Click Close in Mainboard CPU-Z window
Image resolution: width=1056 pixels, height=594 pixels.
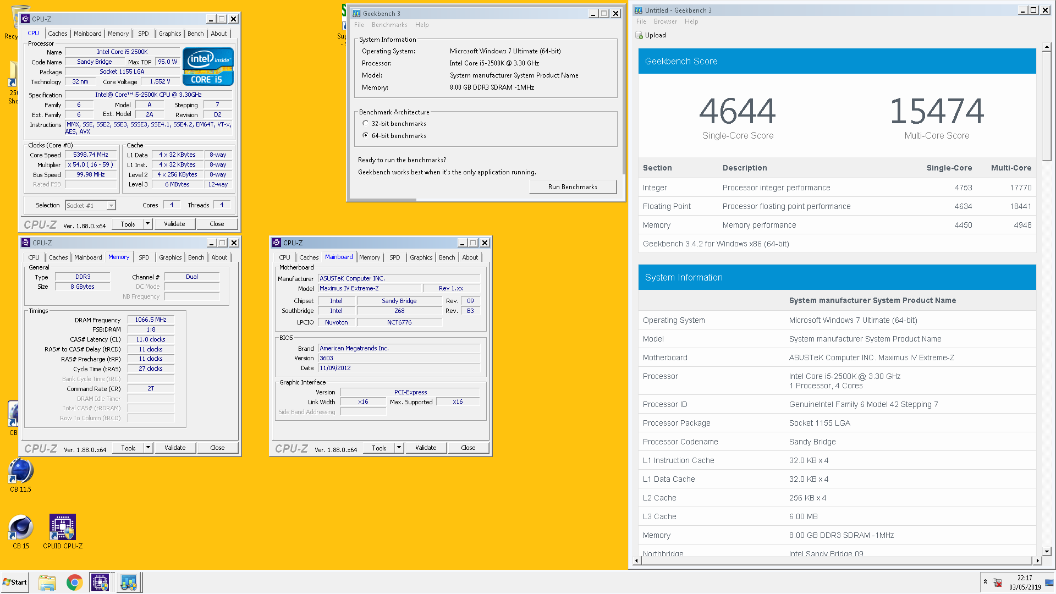(468, 448)
